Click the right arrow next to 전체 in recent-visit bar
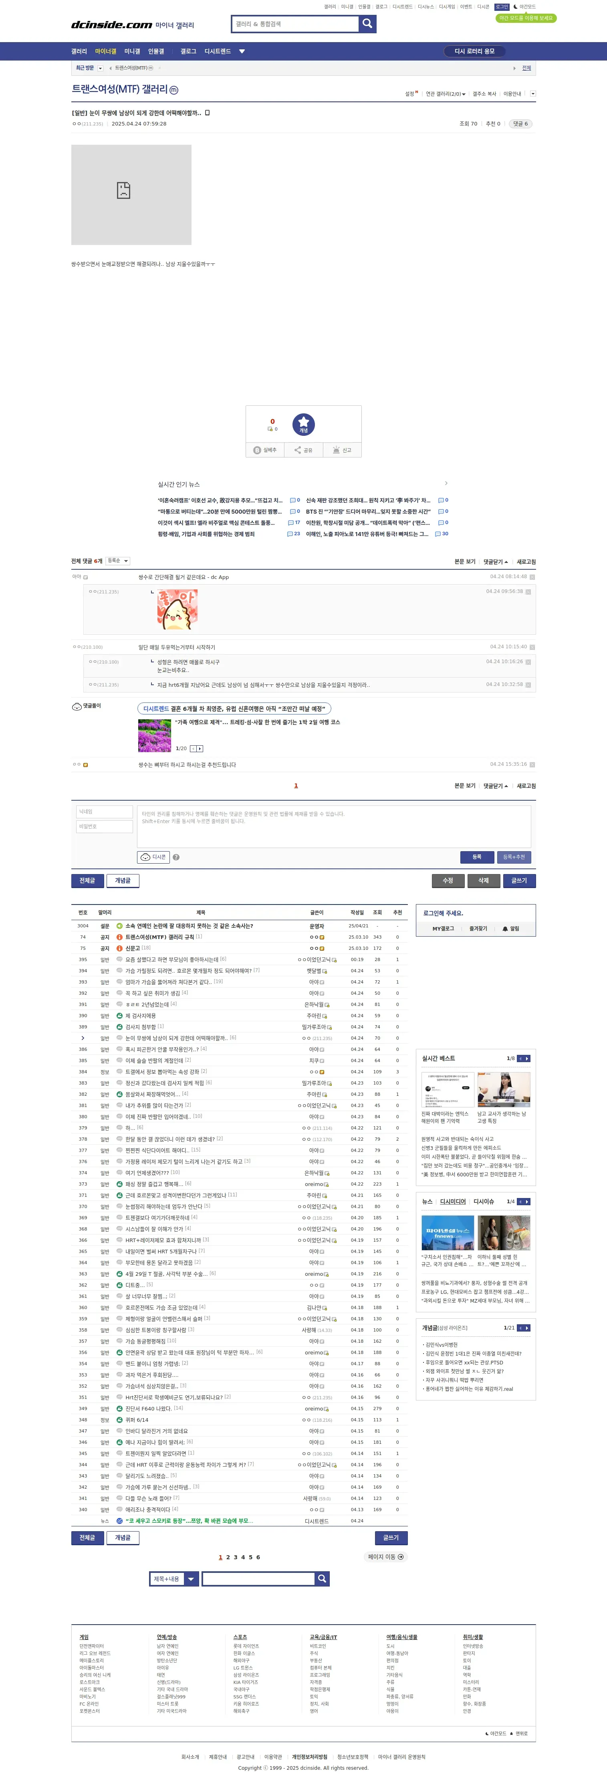The width and height of the screenshot is (607, 1791). 514,68
